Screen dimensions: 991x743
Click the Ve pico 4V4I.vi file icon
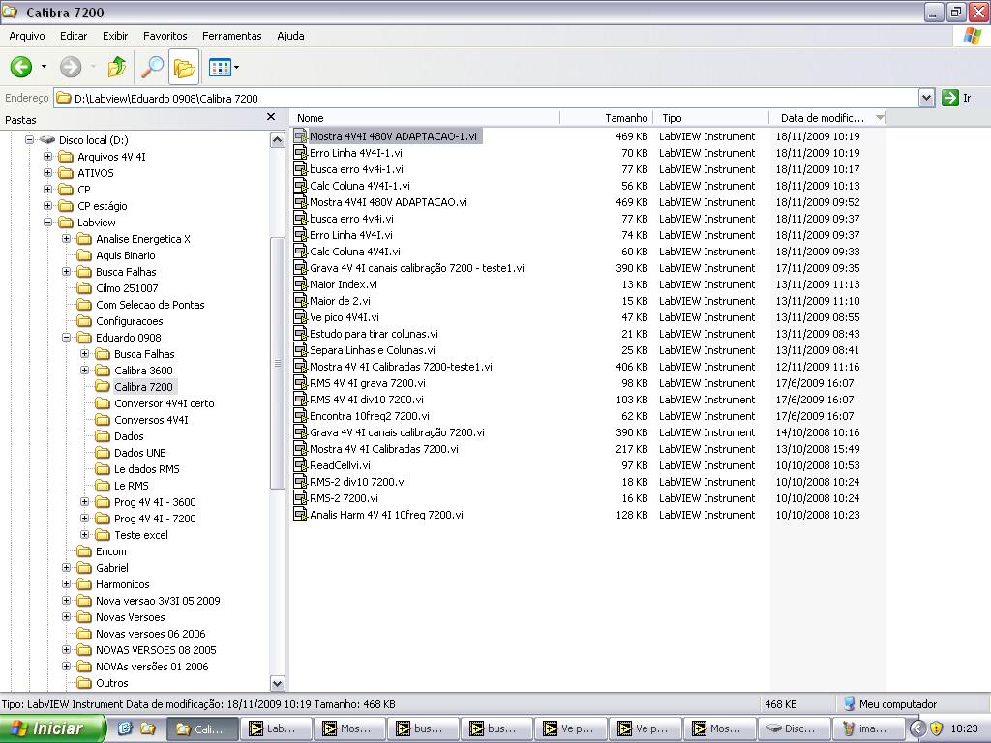pos(300,317)
